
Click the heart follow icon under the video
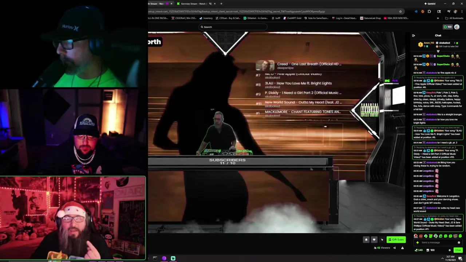coord(374,239)
